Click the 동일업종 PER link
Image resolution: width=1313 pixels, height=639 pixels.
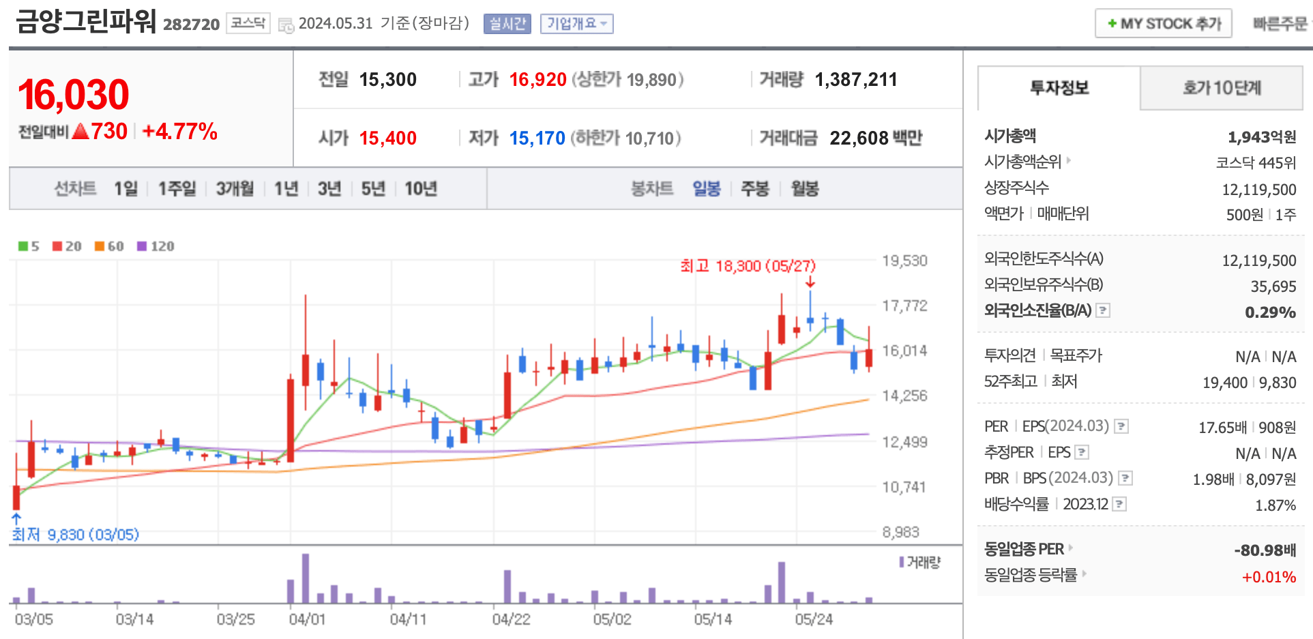click(1024, 549)
